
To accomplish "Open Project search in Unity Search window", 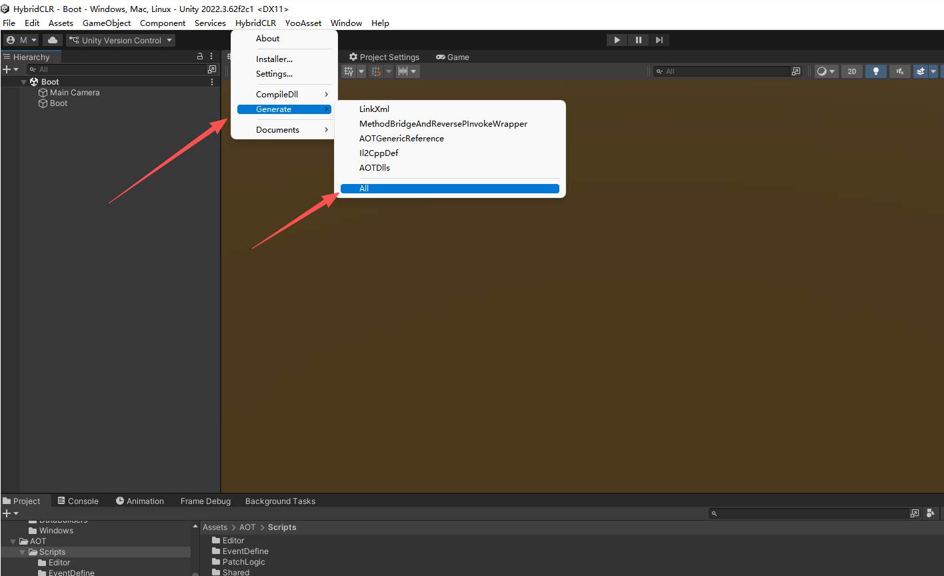I will point(915,513).
